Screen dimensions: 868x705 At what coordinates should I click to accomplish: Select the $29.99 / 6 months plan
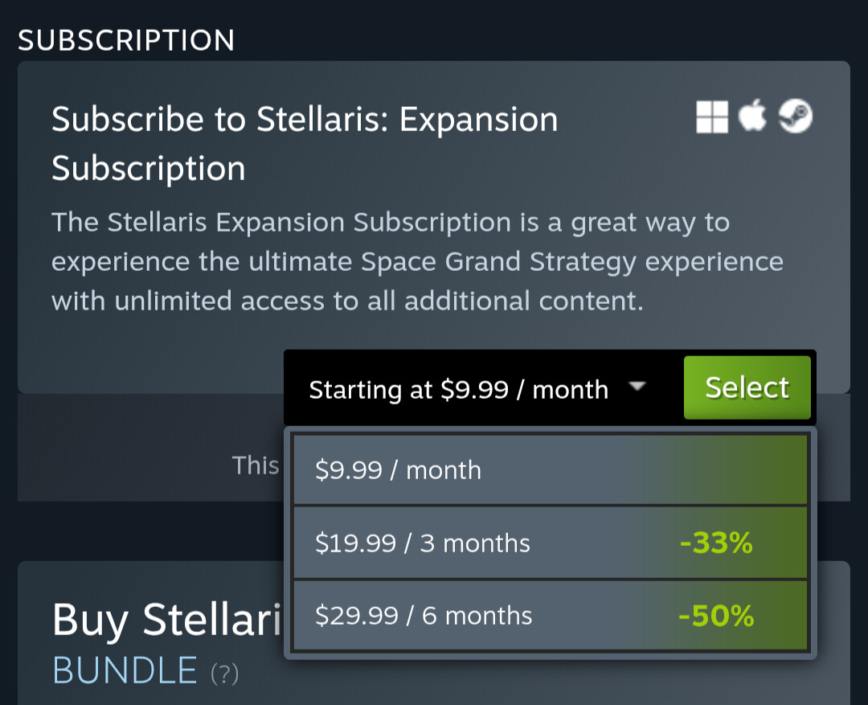(x=424, y=616)
